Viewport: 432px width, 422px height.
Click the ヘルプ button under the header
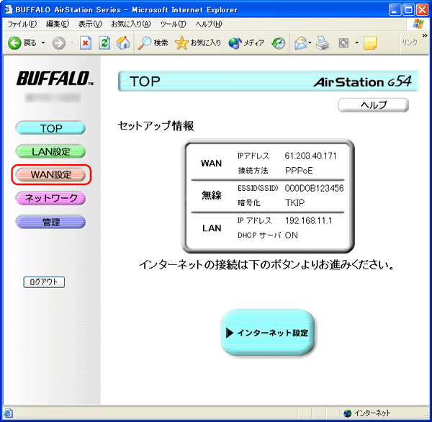373,105
